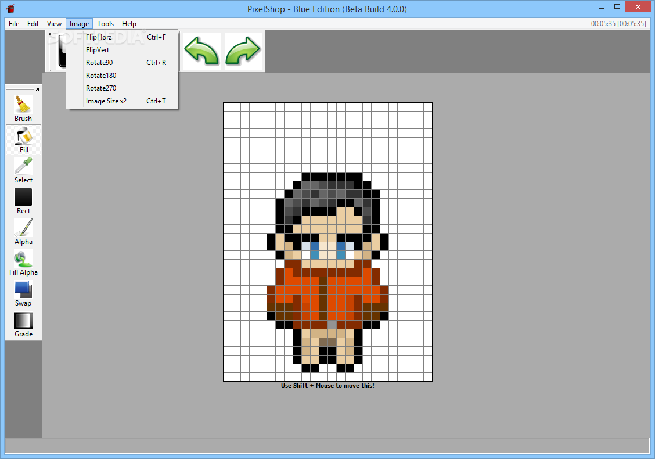Close the open Image menu
This screenshot has width=655, height=459.
pos(79,24)
